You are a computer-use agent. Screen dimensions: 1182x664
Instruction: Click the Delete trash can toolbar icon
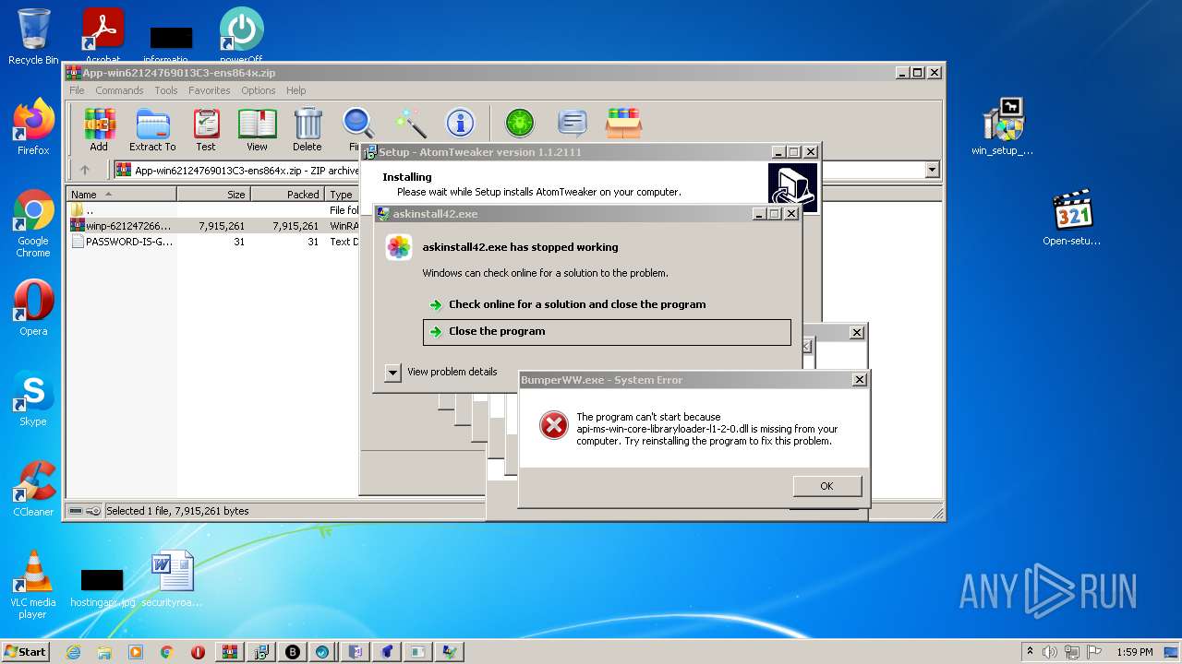click(x=308, y=129)
